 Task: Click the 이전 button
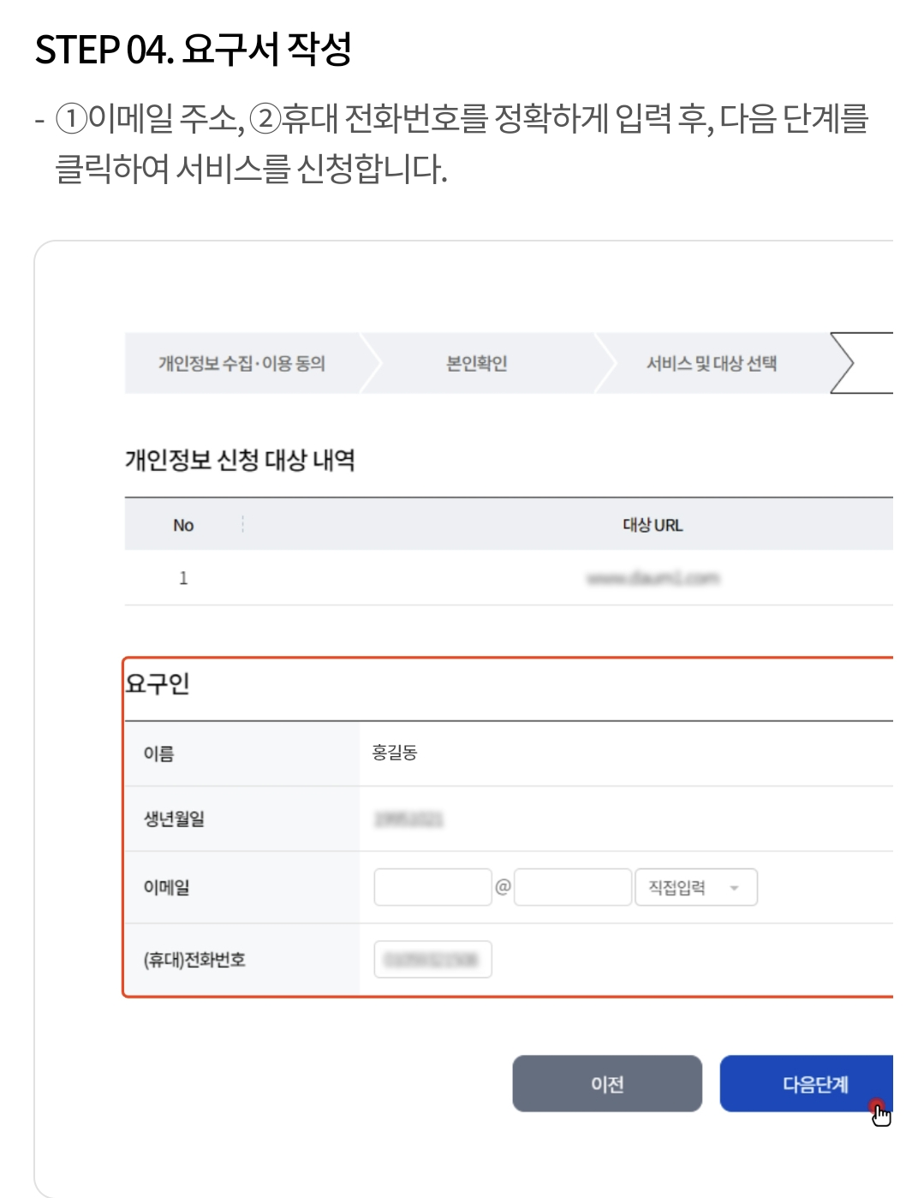pyautogui.click(x=606, y=1084)
